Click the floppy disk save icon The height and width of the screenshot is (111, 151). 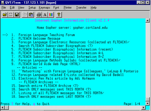[17, 15]
